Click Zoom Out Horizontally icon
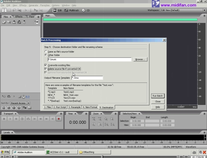Screen dimensions: 207x158 (x=100, y=119)
